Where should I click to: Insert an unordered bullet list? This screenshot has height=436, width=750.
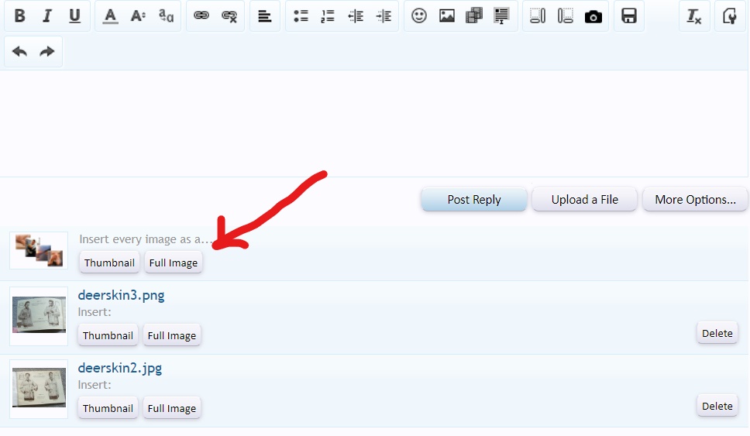click(301, 16)
